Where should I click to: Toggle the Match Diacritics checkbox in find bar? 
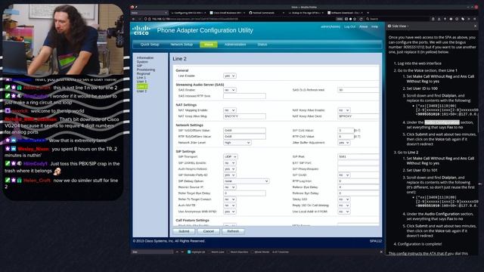pyautogui.click(x=228, y=252)
